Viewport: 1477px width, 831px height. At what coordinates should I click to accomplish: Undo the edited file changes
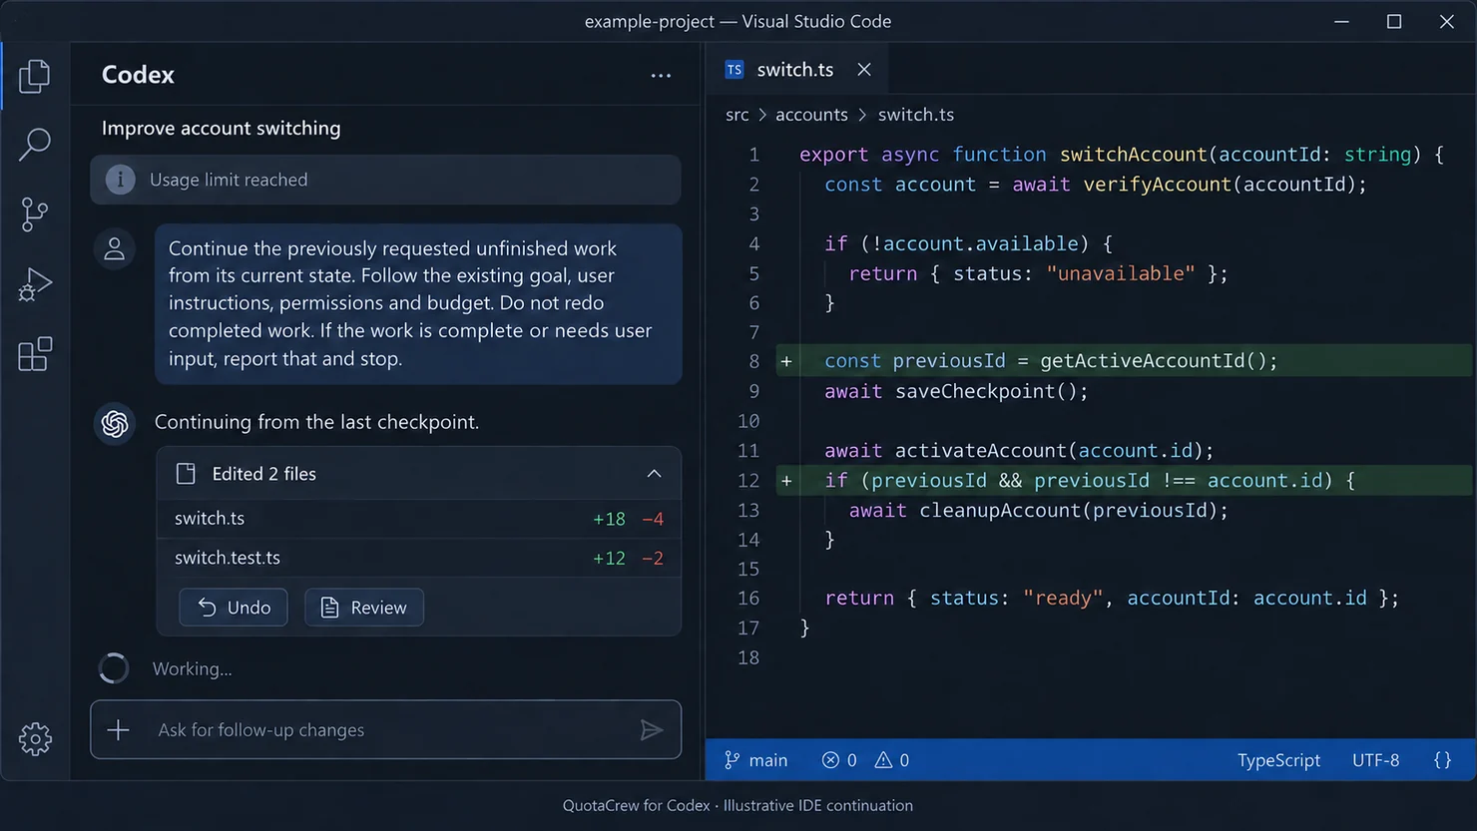234,608
